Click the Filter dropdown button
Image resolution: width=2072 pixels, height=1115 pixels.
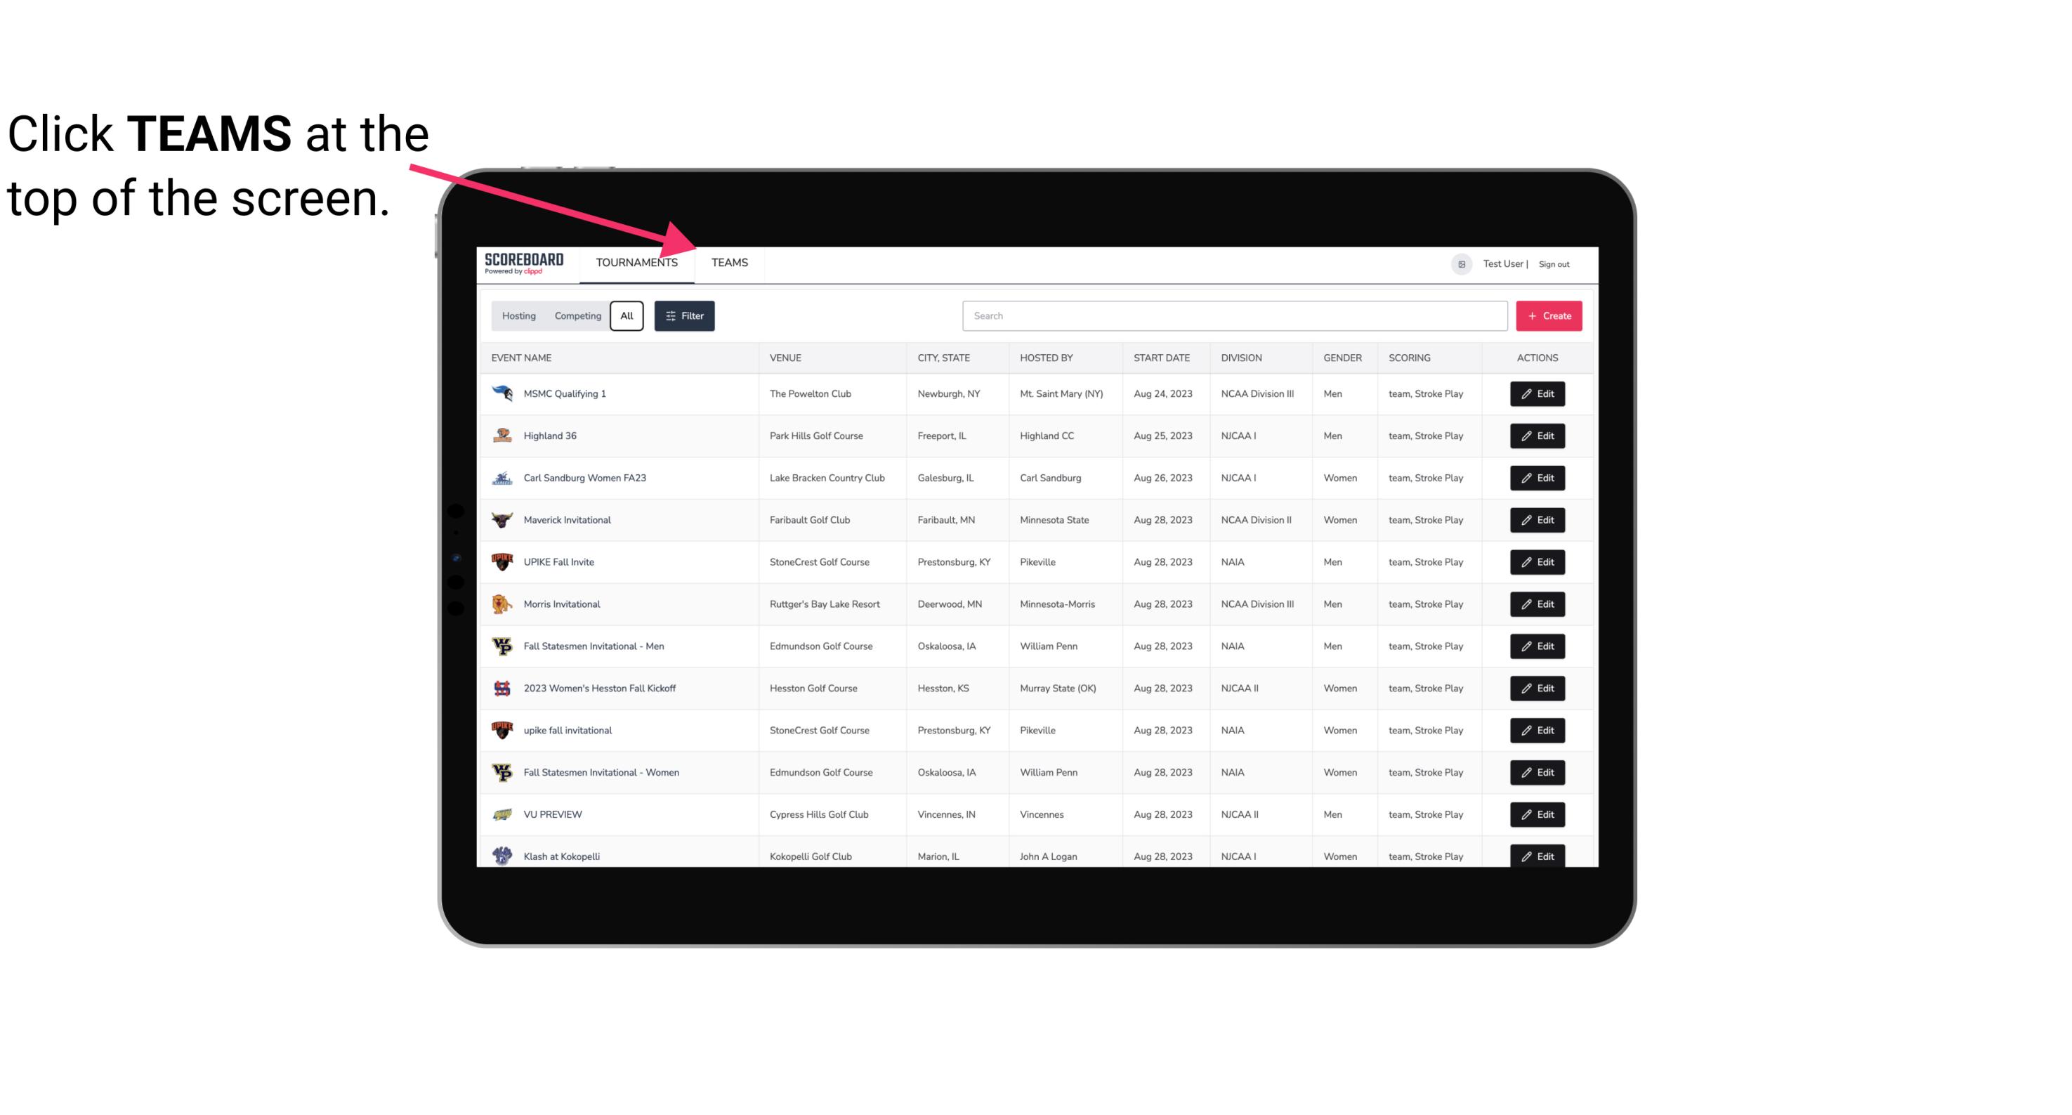pos(683,316)
